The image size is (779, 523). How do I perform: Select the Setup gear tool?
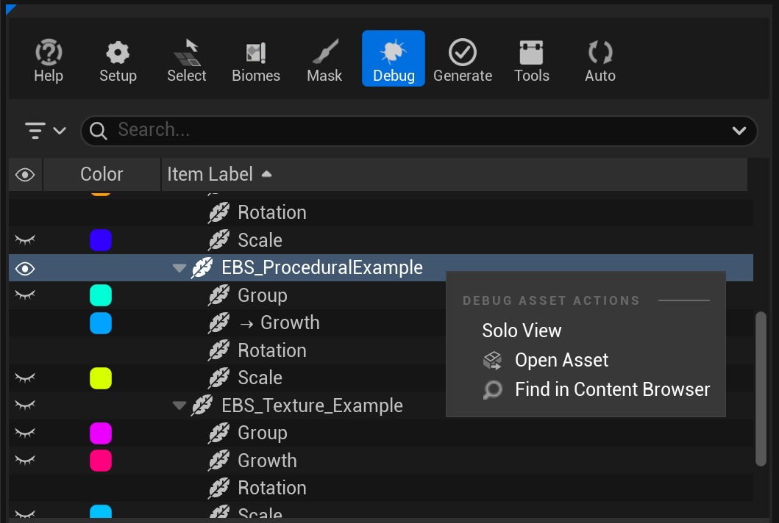point(118,60)
